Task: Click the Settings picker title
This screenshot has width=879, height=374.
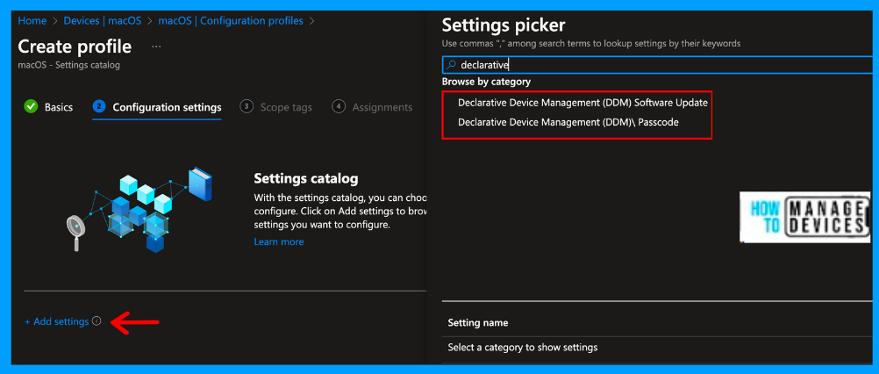Action: (x=504, y=25)
